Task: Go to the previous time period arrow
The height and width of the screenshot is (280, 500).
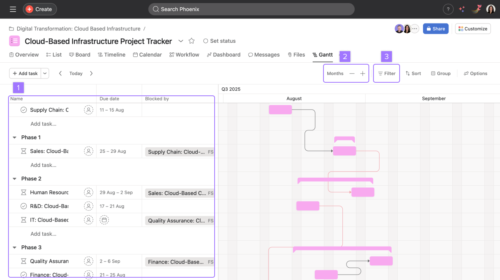Action: tap(60, 73)
